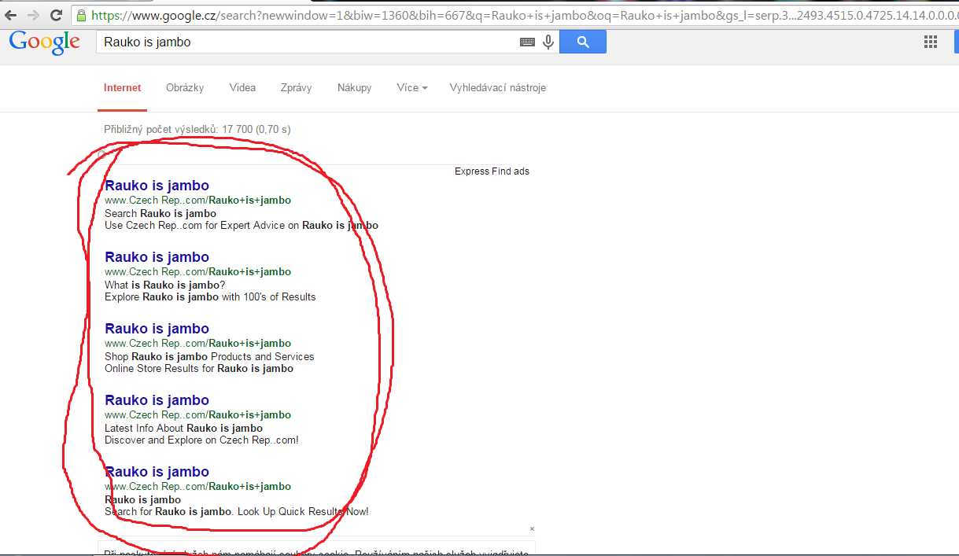Open ad title above 'Shop Rauko is jambo Products'
Viewport: 959px width, 556px height.
pyautogui.click(x=157, y=329)
